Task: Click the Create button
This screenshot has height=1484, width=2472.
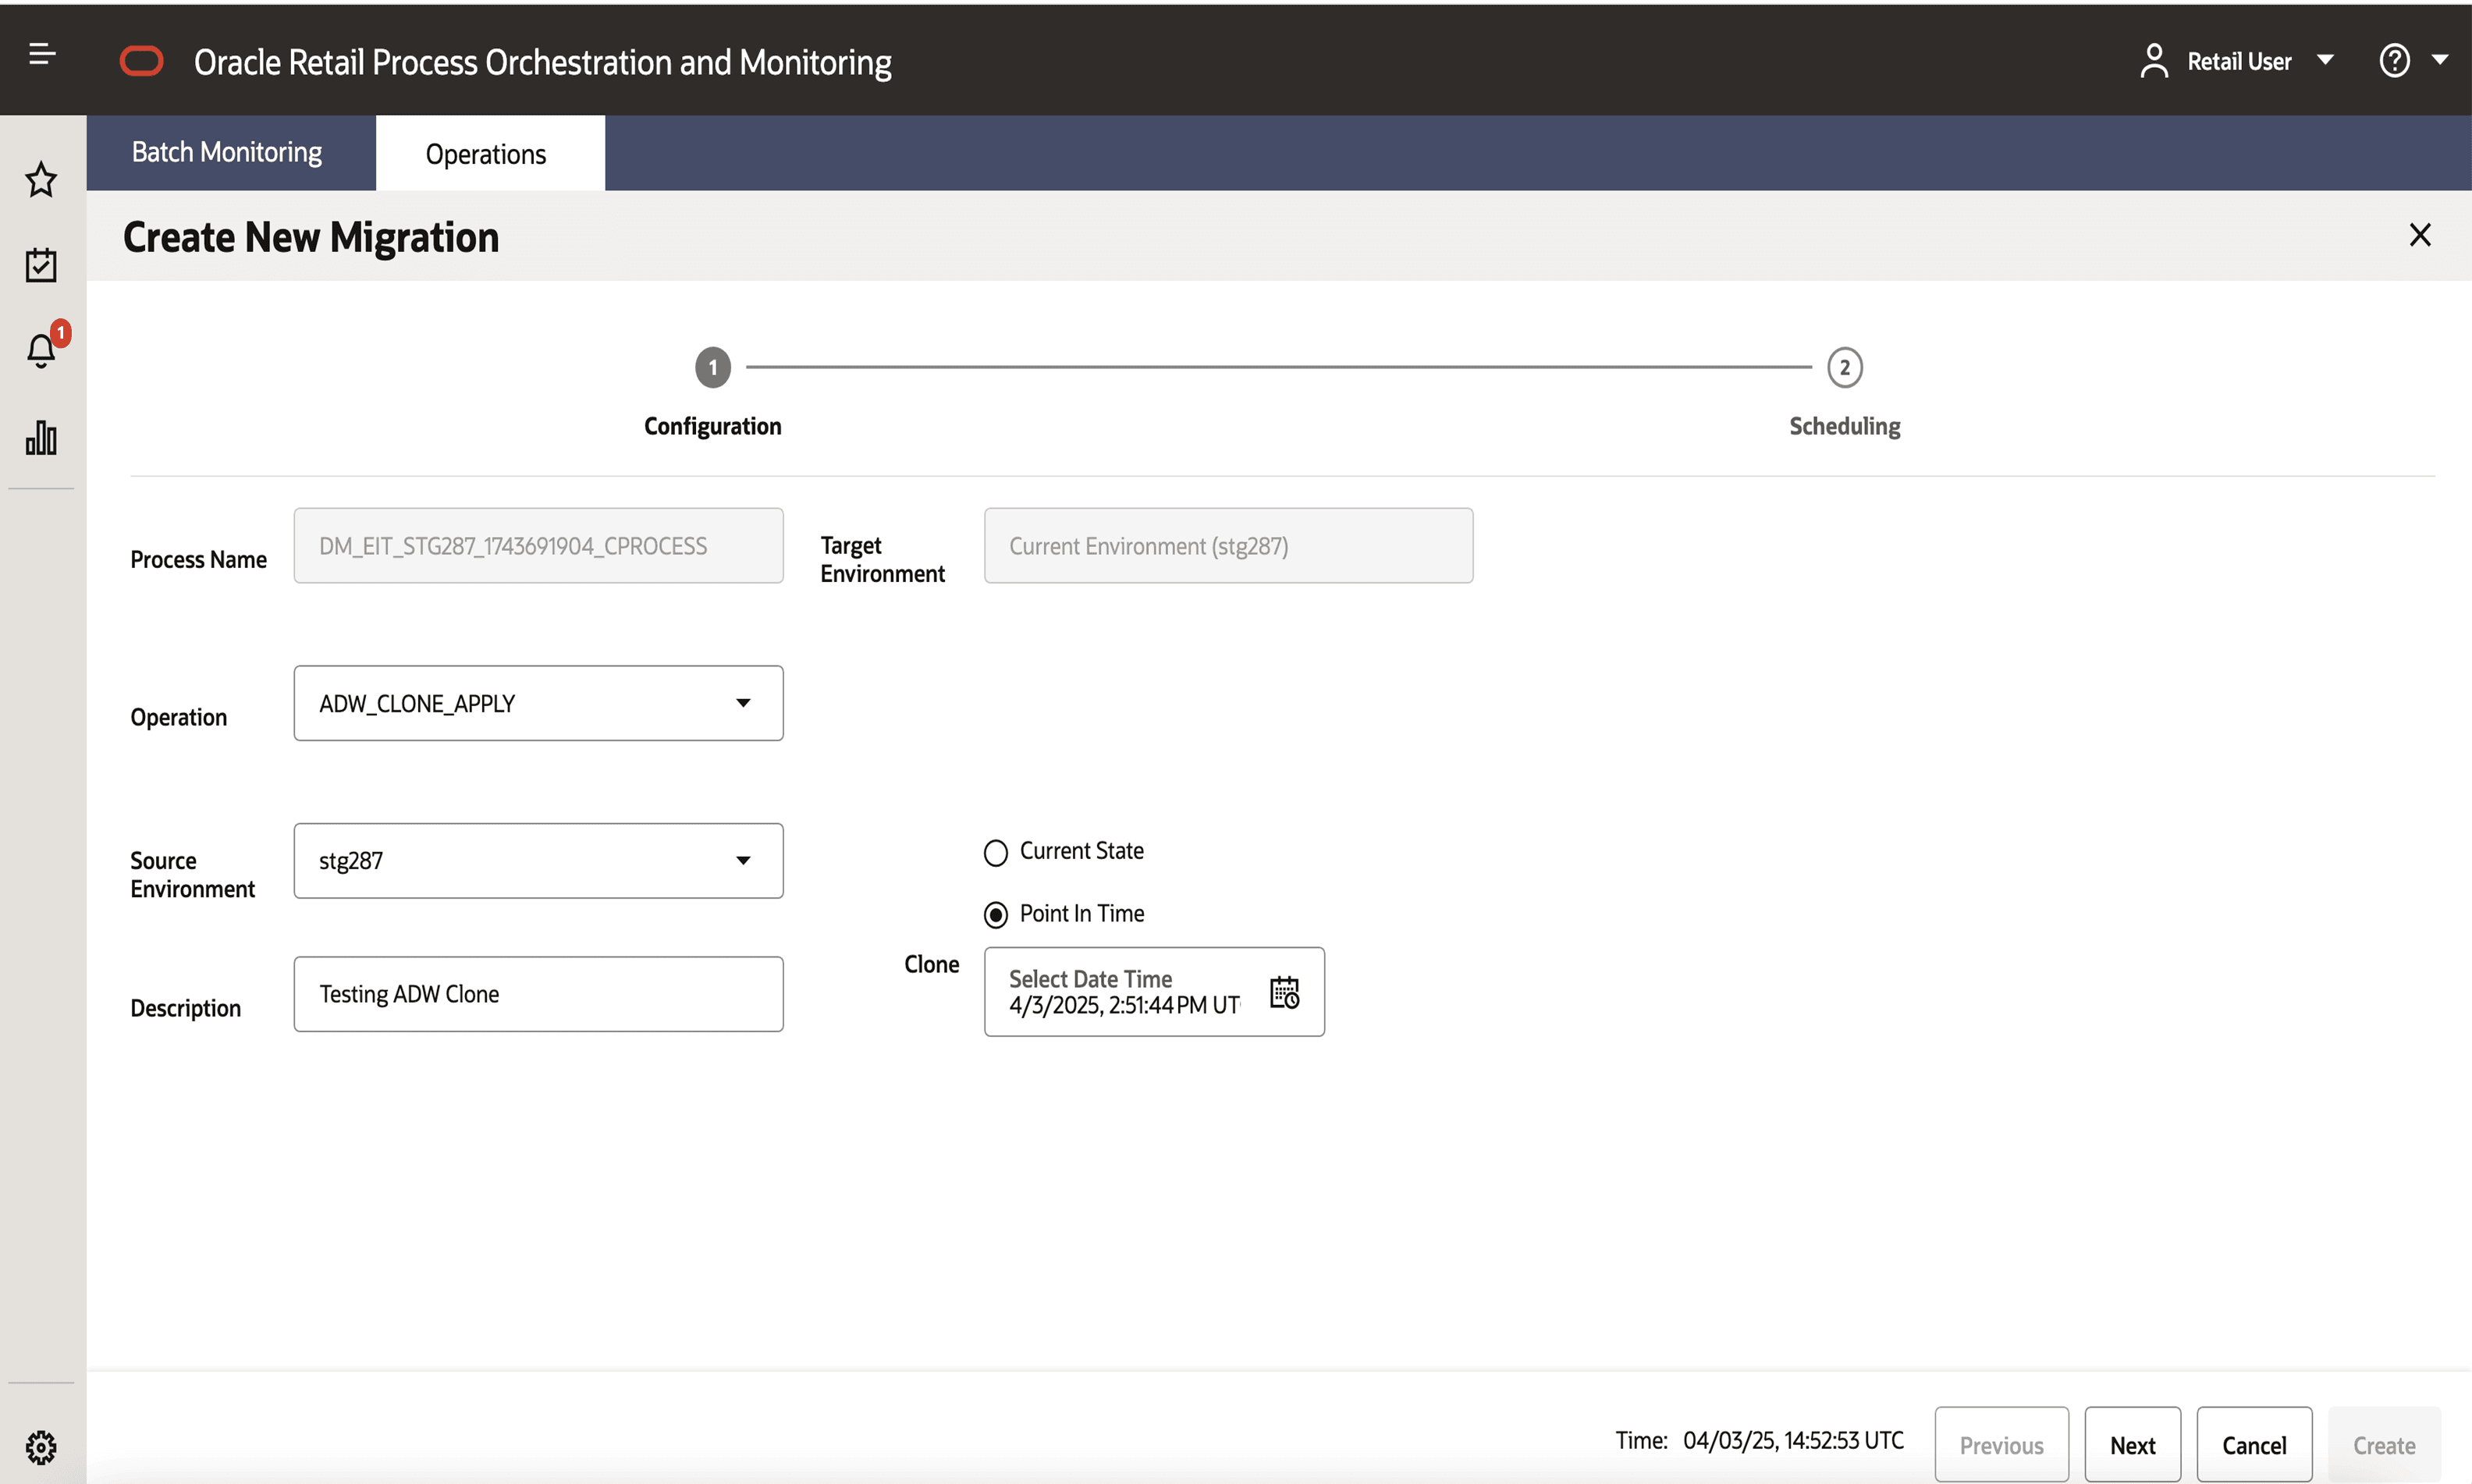Action: click(2384, 1445)
